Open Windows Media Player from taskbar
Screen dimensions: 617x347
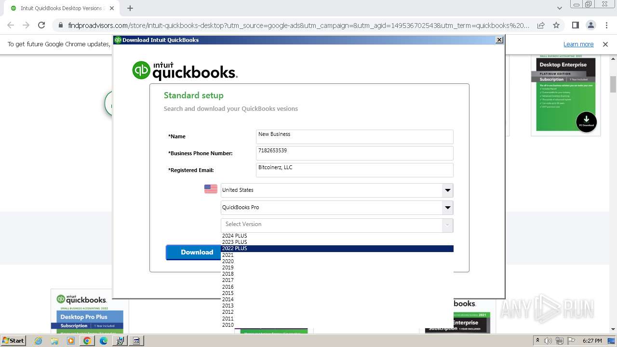71,341
